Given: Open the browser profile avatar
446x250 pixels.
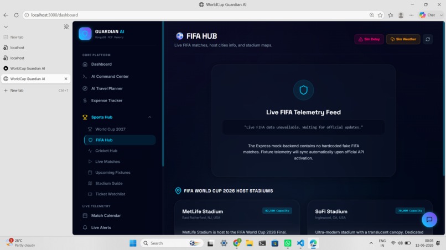Looking at the screenshot, I should [401, 15].
